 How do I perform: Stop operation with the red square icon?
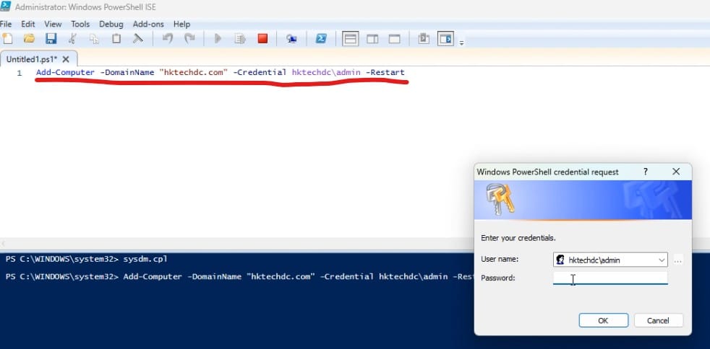(x=262, y=38)
